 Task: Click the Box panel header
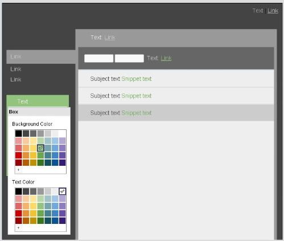(x=39, y=112)
